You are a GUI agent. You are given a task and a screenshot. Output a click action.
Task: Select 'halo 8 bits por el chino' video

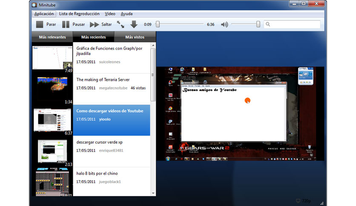(112, 182)
